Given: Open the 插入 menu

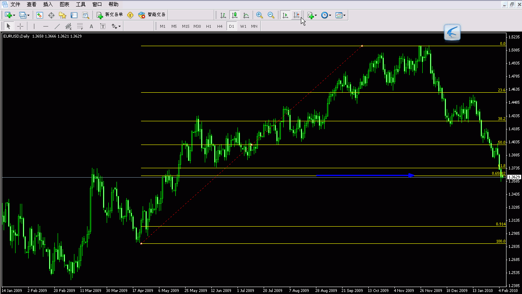Looking at the screenshot, I should click(x=48, y=4).
